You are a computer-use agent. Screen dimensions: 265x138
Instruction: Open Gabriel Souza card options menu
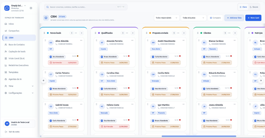(x=81, y=104)
